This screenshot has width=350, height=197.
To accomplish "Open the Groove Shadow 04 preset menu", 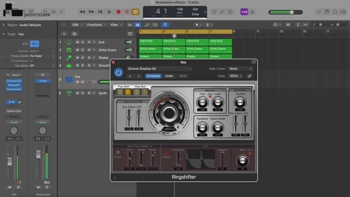I will click(x=159, y=69).
